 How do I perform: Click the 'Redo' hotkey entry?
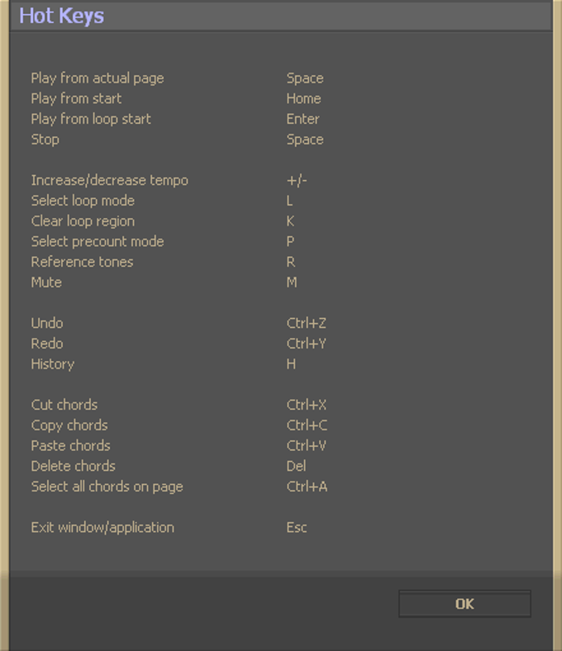point(47,344)
